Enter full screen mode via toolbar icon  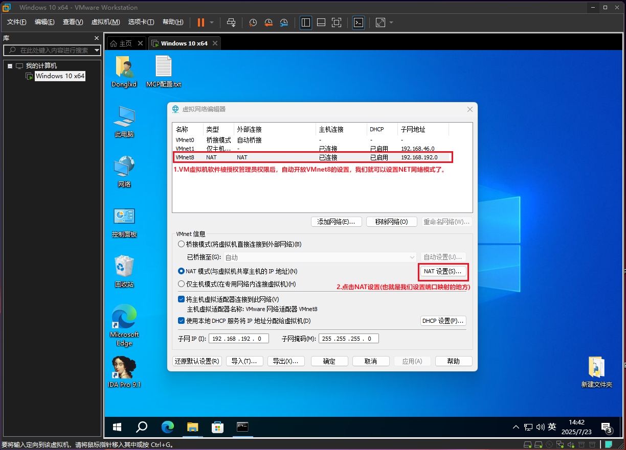[336, 22]
